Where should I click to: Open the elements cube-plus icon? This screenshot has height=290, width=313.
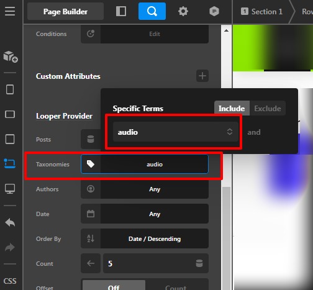pyautogui.click(x=11, y=57)
